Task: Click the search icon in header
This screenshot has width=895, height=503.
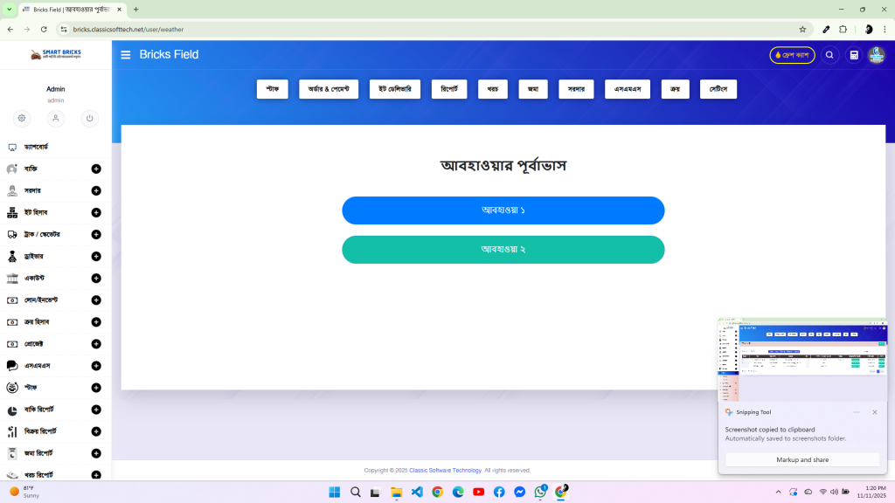Action: 829,55
